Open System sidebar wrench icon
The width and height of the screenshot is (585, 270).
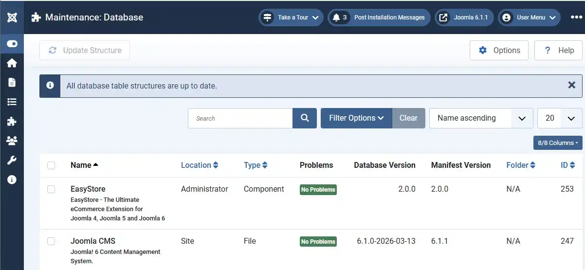12,160
